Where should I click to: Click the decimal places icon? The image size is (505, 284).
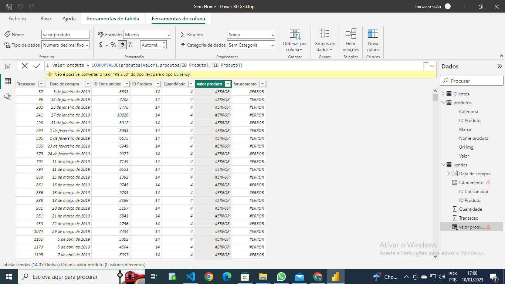130,45
